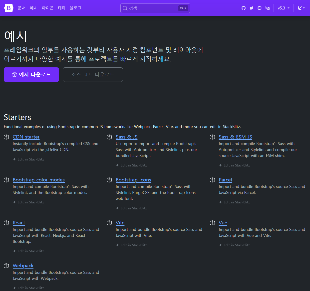The width and height of the screenshot is (310, 291).
Task: Click the 예시 page title heading
Action: [15, 36]
